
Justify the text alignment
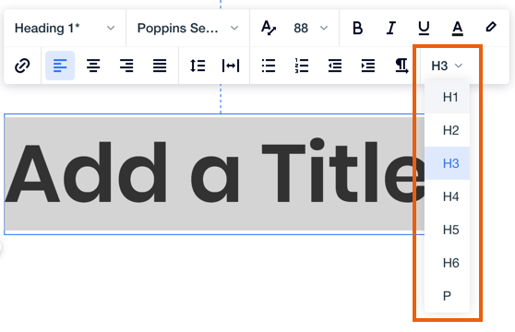(160, 65)
